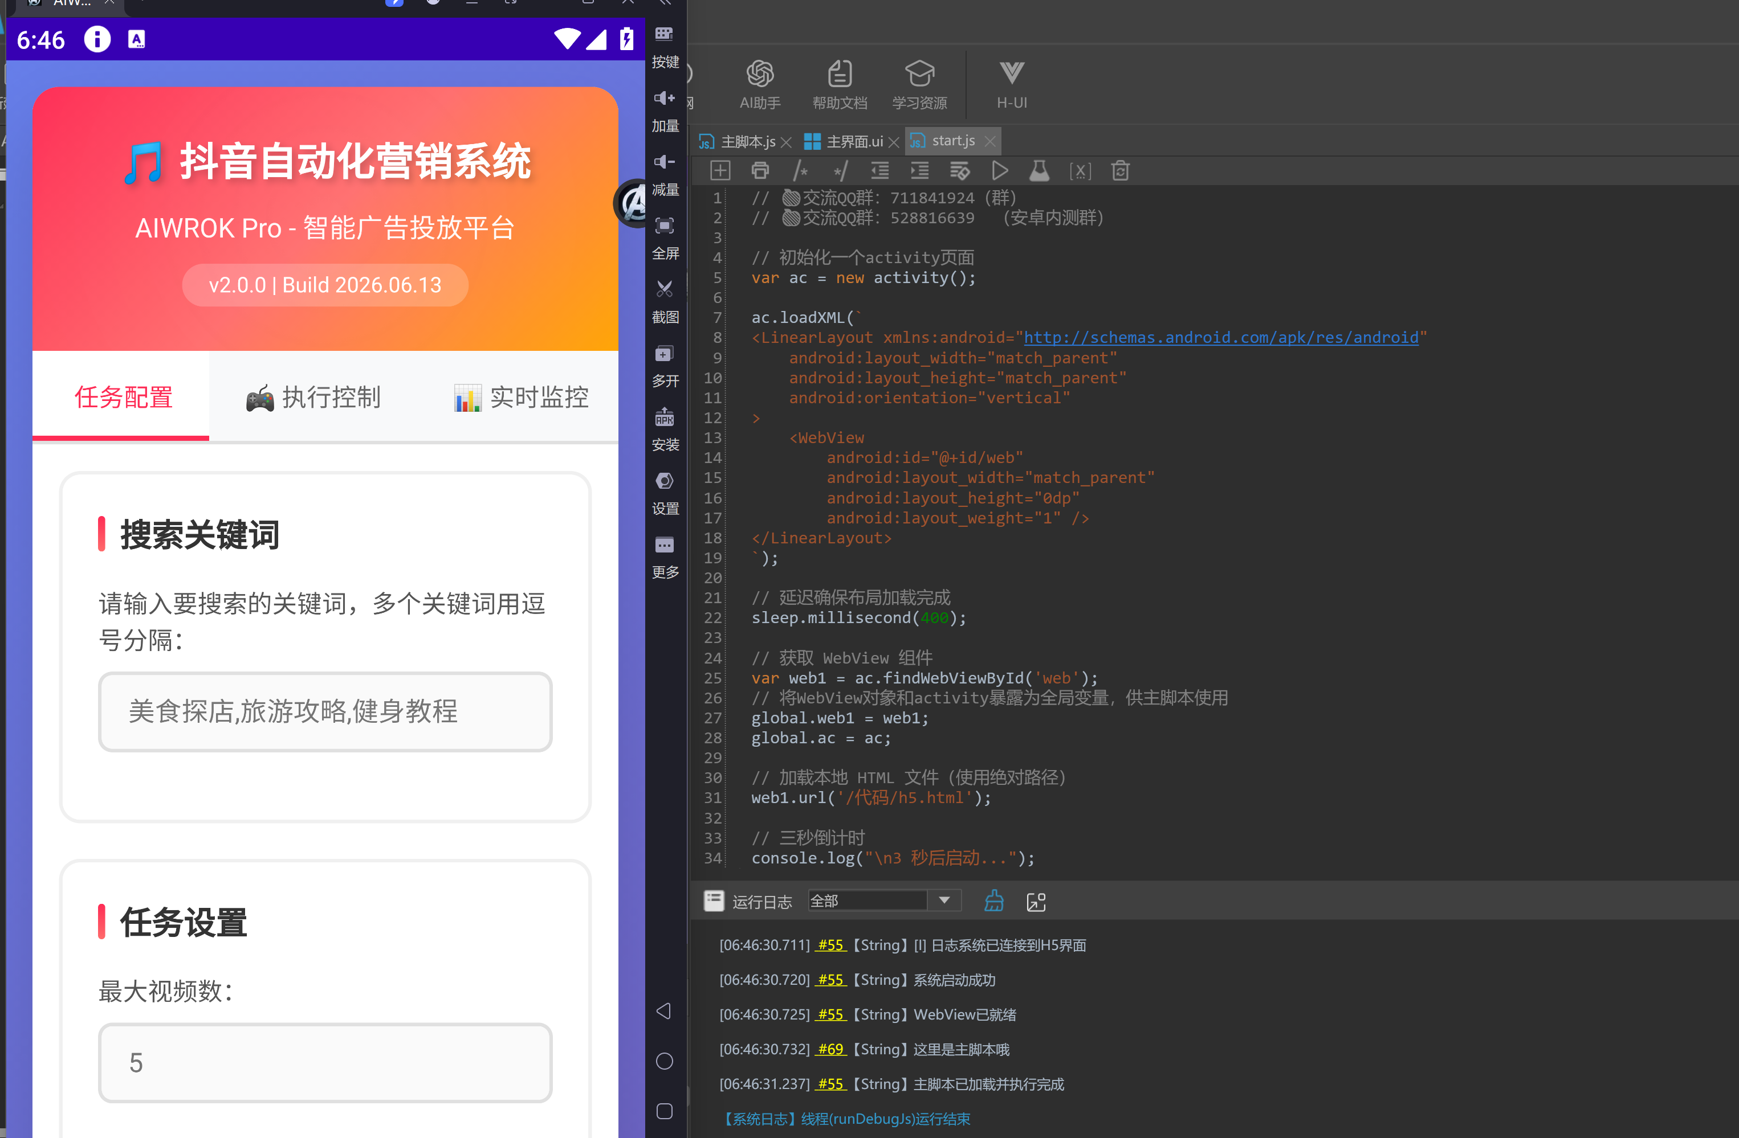This screenshot has height=1138, width=1739.
Task: Open the AI助手 assistant icon
Action: [x=759, y=84]
